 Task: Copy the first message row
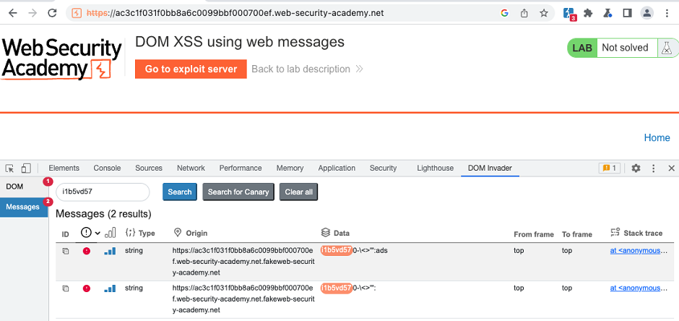(x=65, y=251)
